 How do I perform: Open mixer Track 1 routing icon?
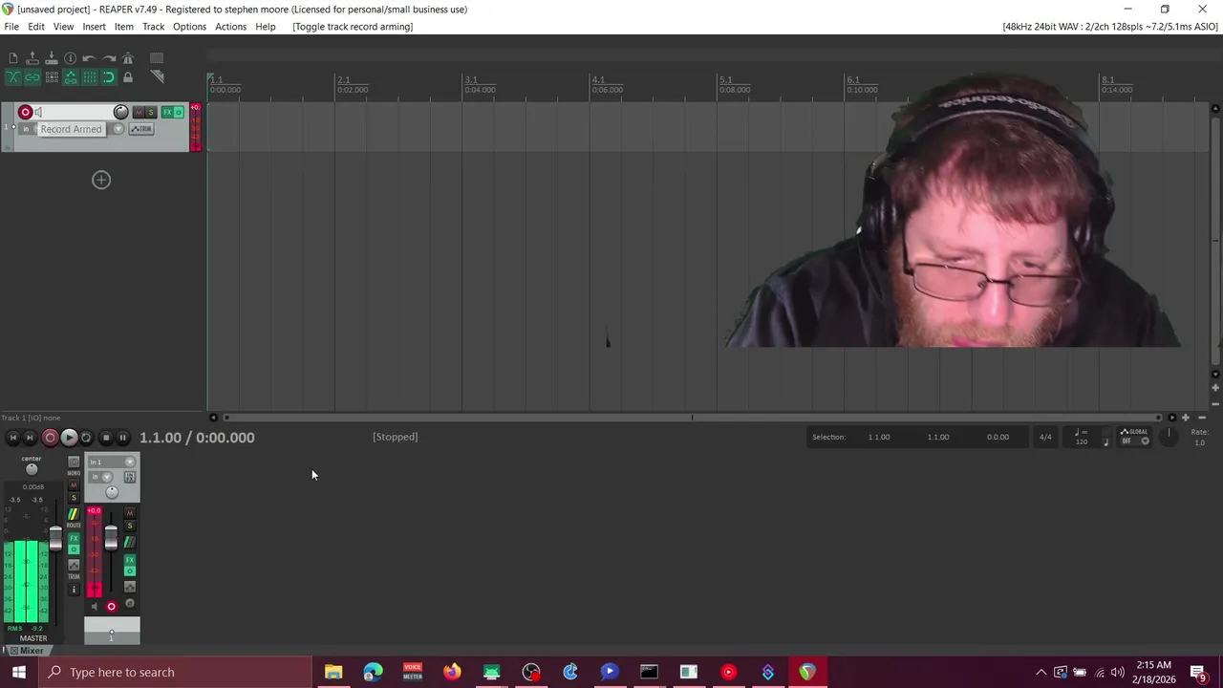pyautogui.click(x=130, y=542)
